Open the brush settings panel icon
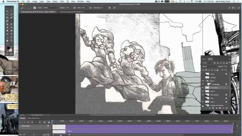This screenshot has height=136, width=242. click(x=34, y=8)
